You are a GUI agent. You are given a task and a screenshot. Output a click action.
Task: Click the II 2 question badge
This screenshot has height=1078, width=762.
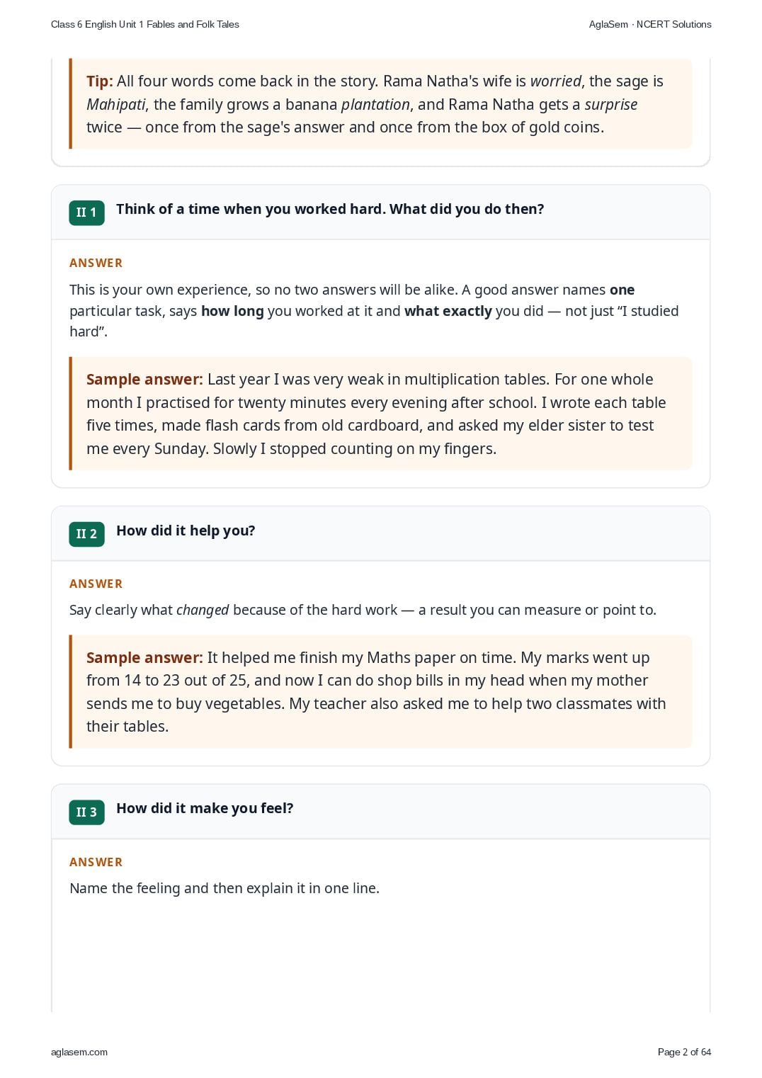86,534
